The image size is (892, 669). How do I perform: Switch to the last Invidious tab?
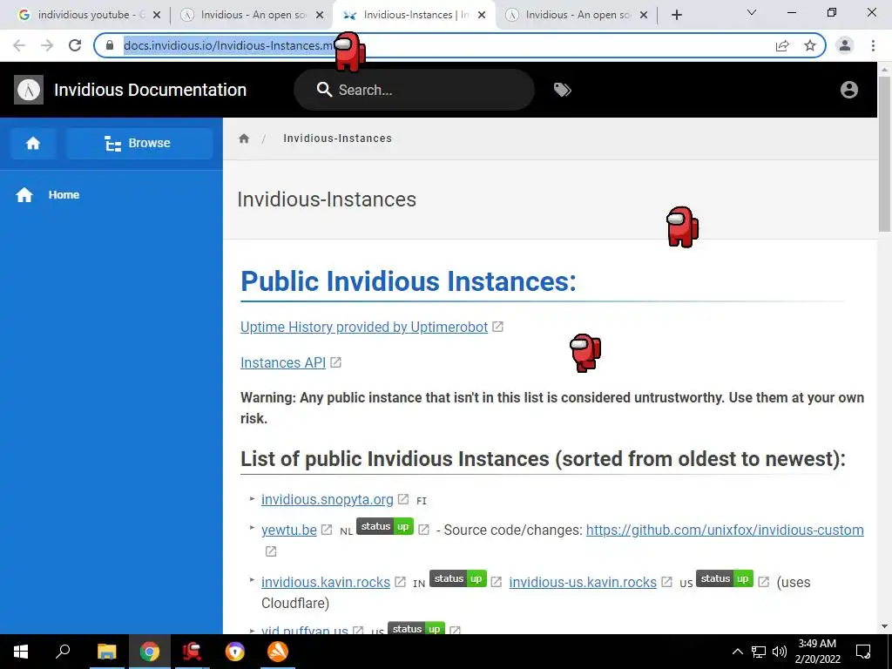pyautogui.click(x=577, y=15)
